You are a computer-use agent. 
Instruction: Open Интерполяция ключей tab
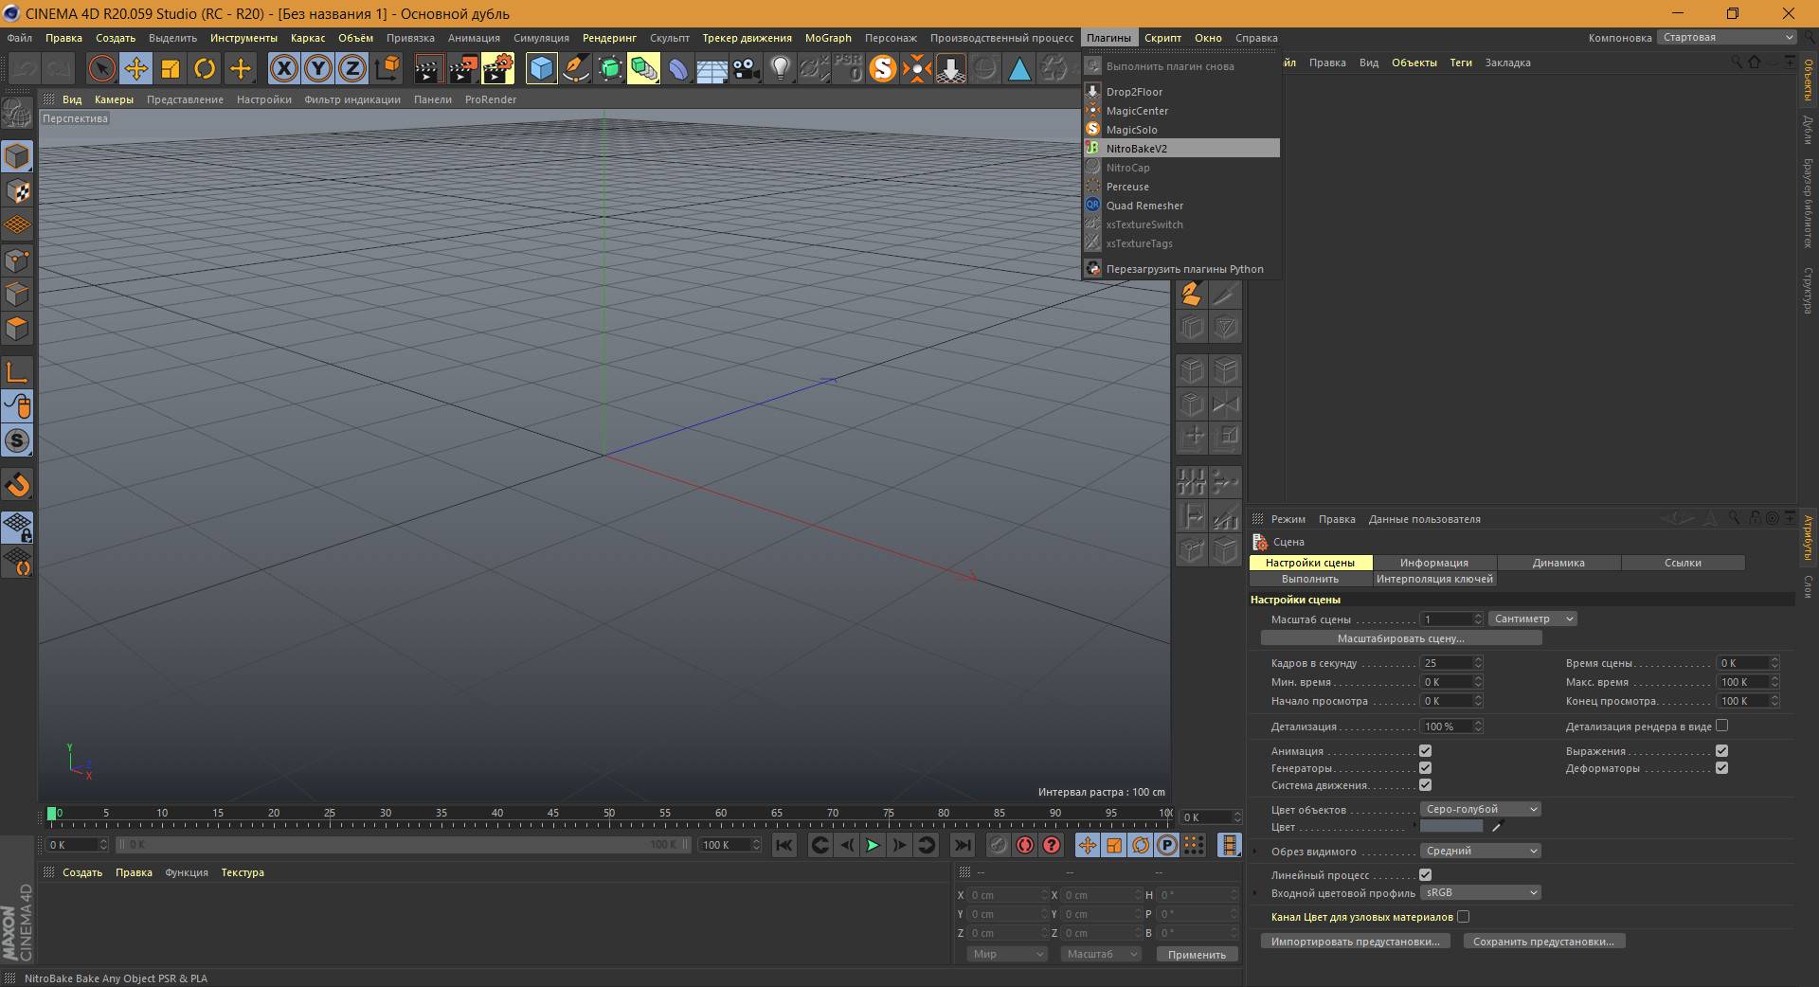click(x=1434, y=579)
